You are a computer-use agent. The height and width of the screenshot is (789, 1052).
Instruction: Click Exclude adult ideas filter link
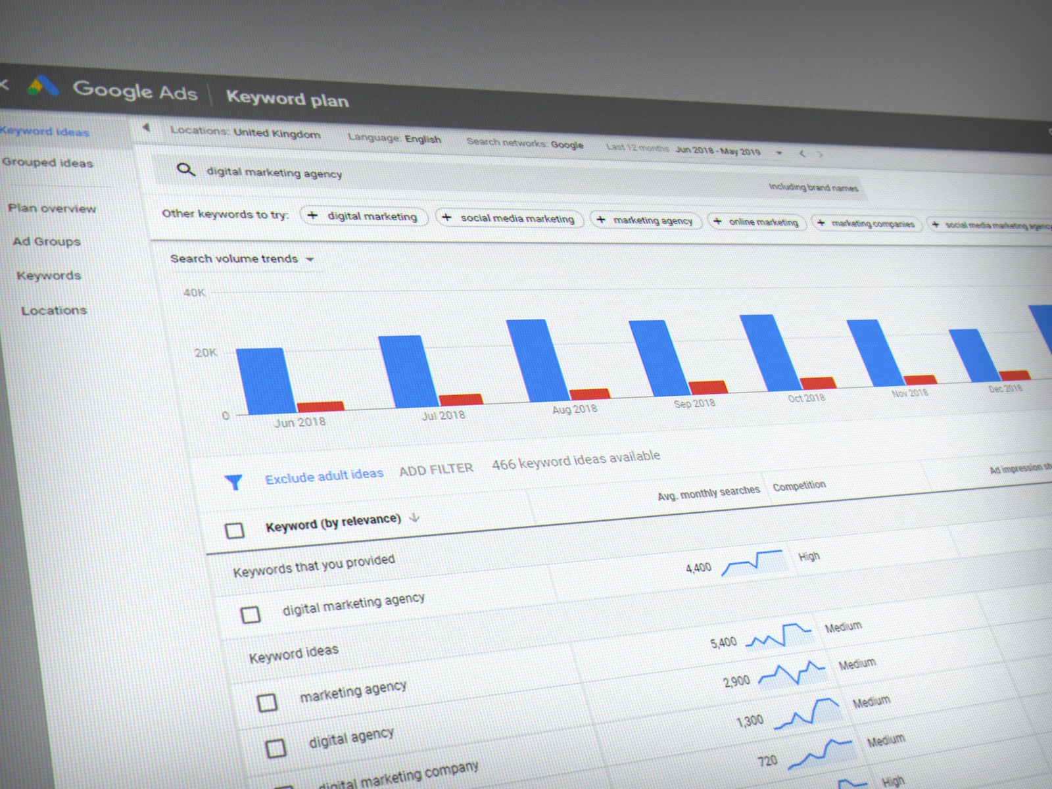pos(324,475)
